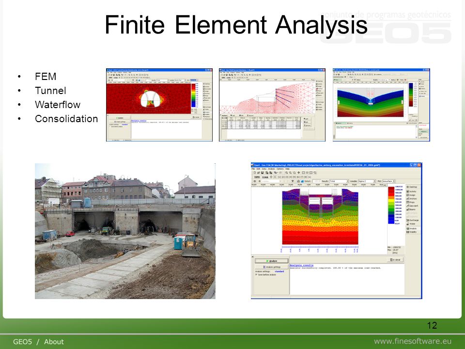Click top dark red legend color swatch
Viewport: 465px width, 349px height.
point(391,188)
